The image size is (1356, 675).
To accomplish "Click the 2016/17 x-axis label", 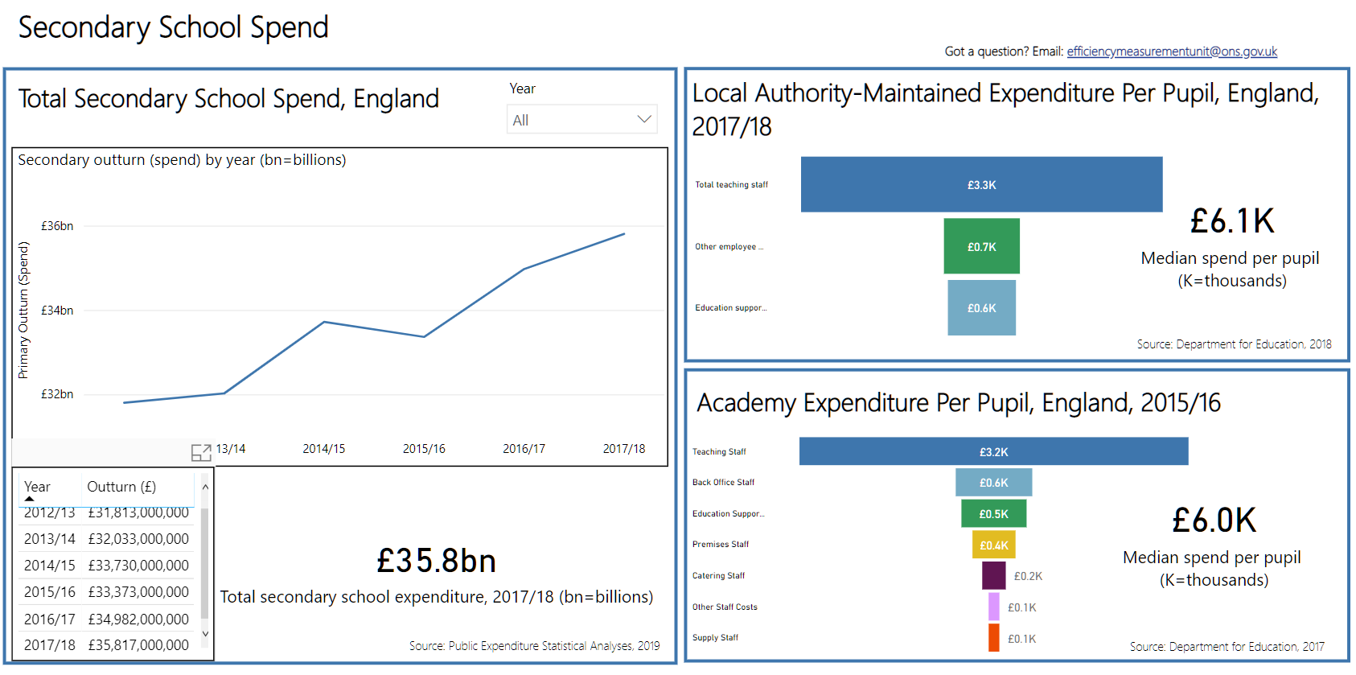I will tap(524, 449).
